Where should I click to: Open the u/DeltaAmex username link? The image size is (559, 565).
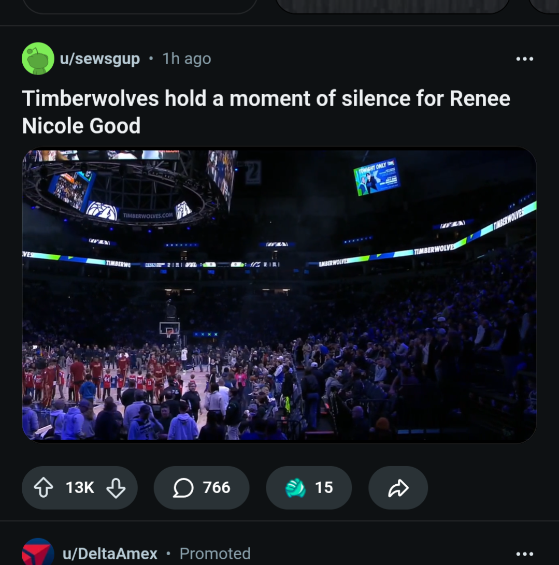point(110,554)
